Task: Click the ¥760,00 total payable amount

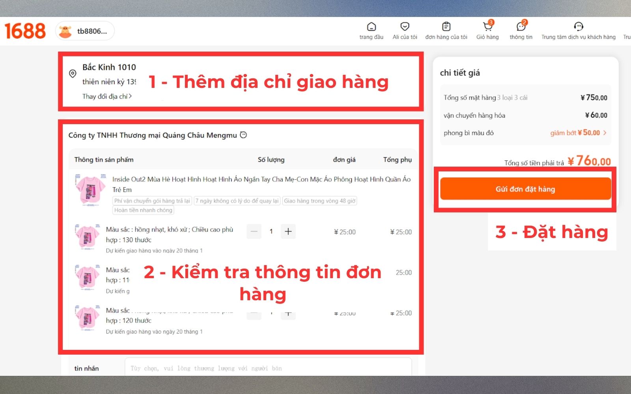Action: pos(589,161)
